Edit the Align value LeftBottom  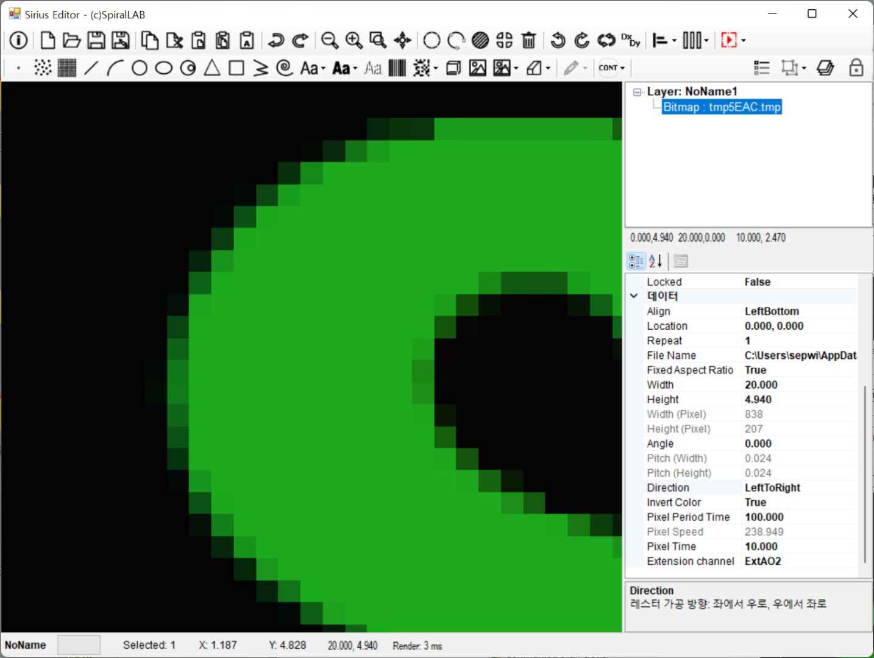800,311
